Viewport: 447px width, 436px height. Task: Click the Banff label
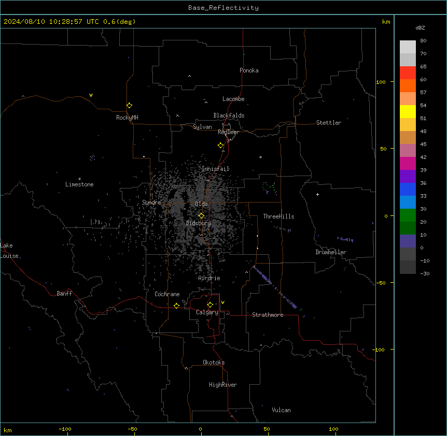coord(64,294)
